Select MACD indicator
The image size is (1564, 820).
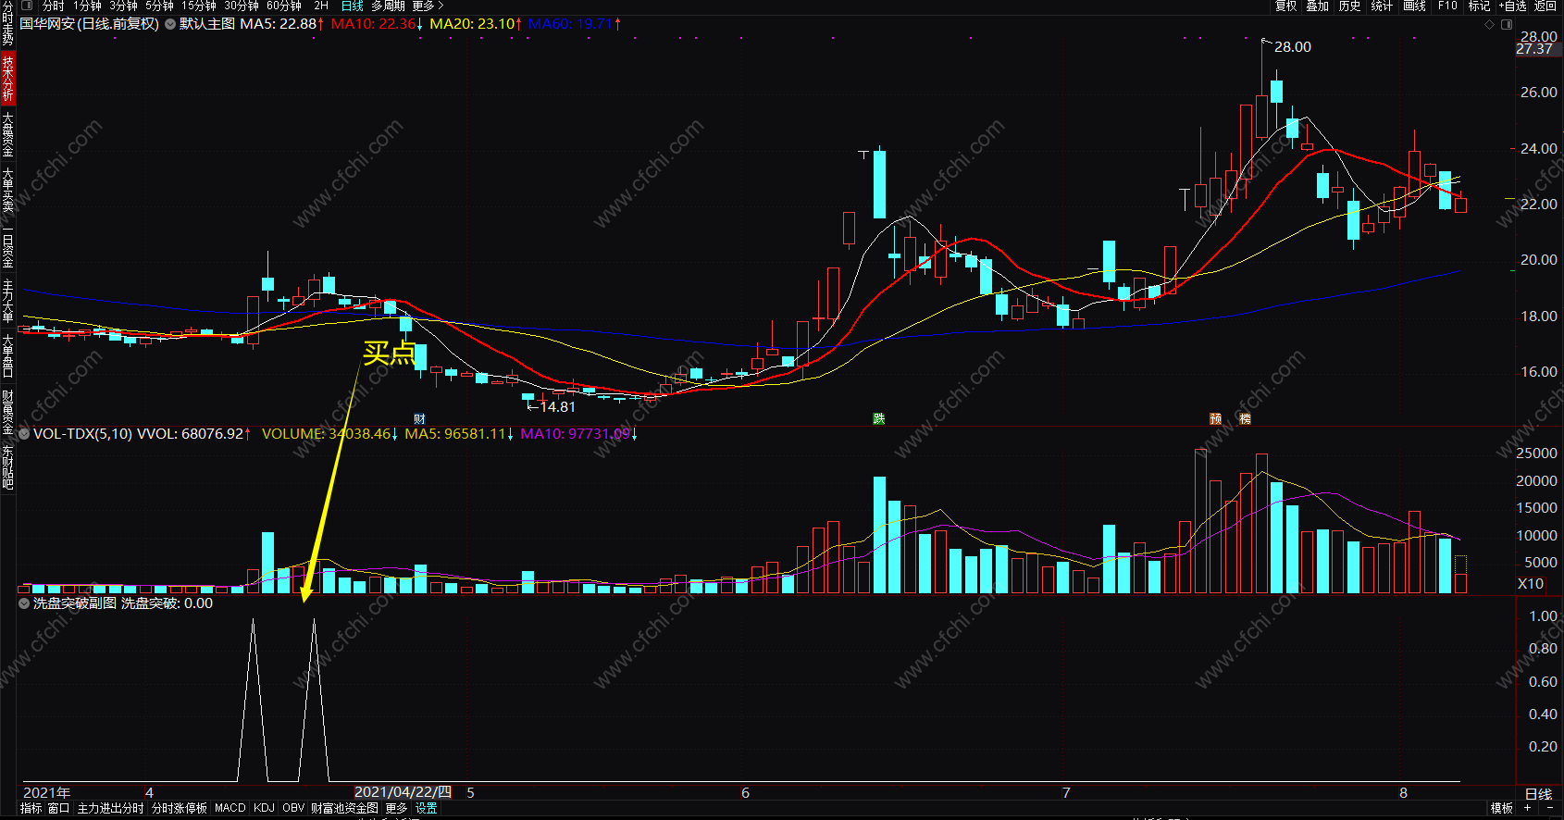click(230, 808)
